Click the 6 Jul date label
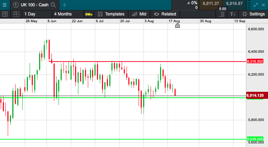268x147 pixels. [99, 21]
